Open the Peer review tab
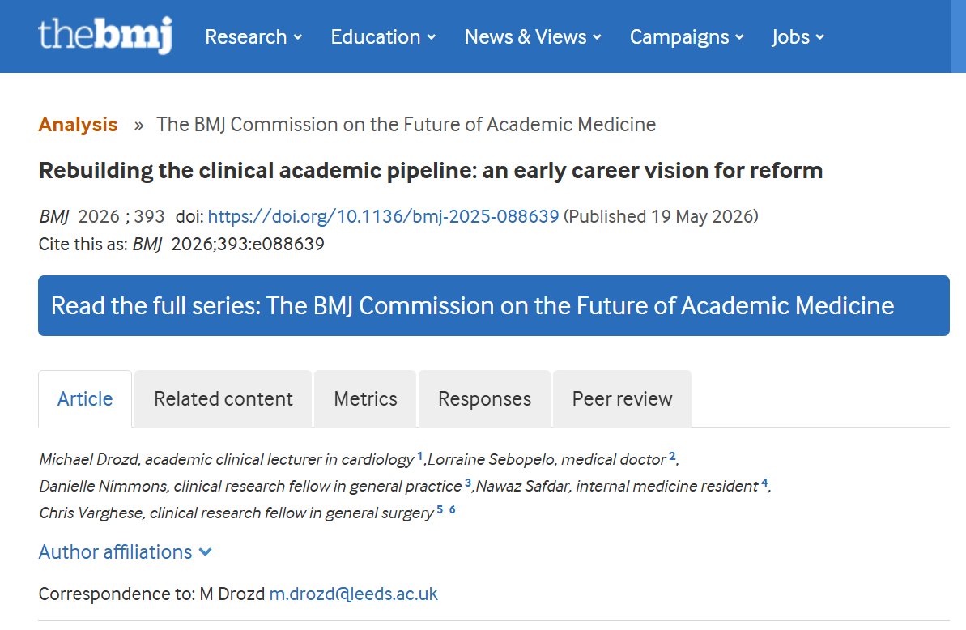 coord(622,399)
